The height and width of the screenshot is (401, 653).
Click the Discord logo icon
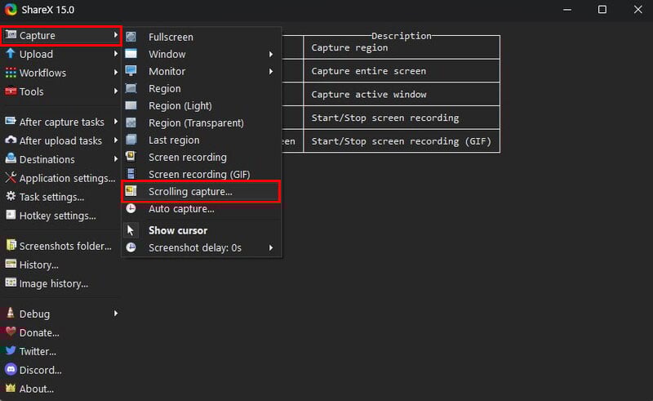11,369
